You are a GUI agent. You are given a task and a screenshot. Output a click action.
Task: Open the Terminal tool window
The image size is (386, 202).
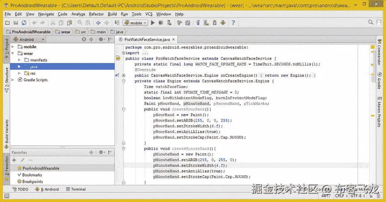click(76, 189)
